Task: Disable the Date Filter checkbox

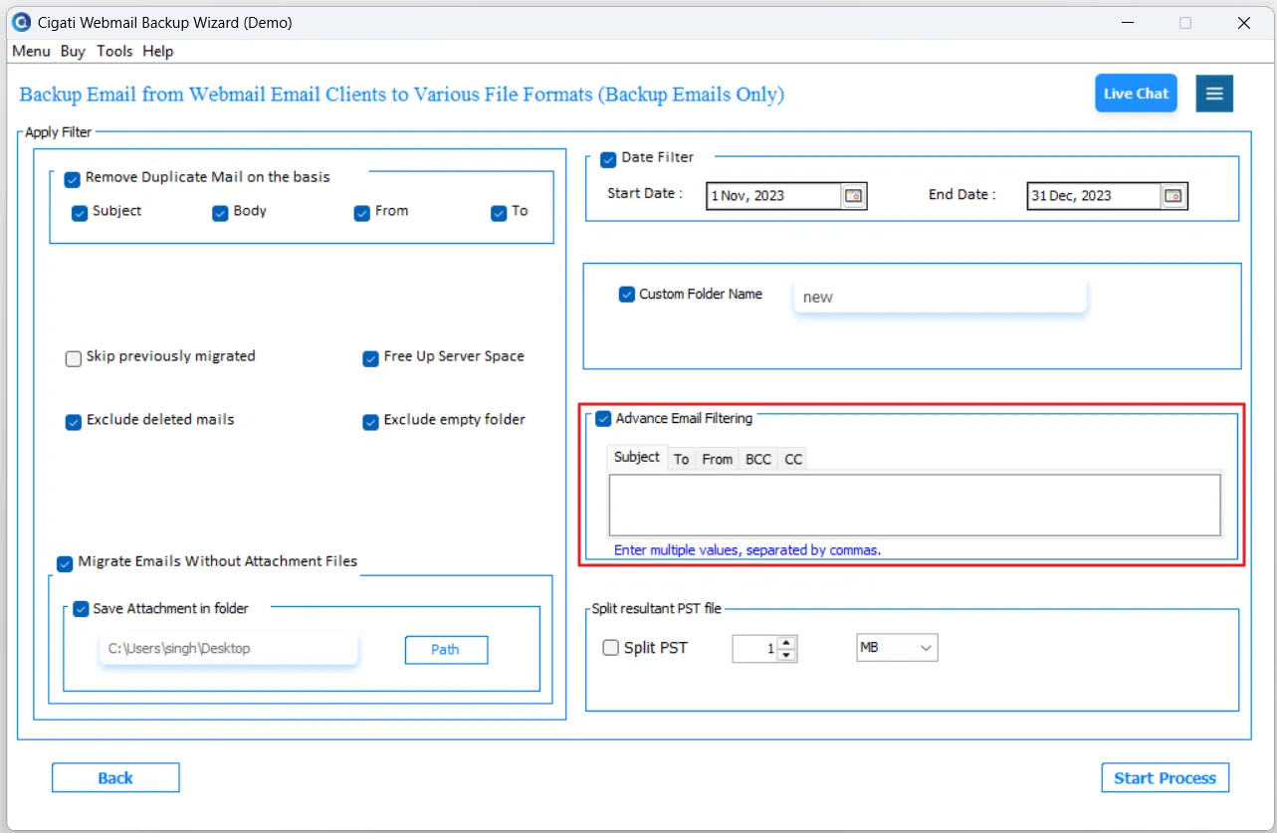Action: [x=608, y=159]
